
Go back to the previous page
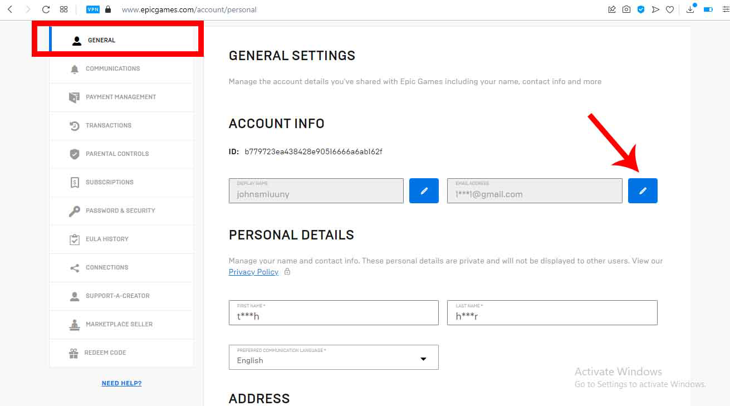(x=10, y=9)
